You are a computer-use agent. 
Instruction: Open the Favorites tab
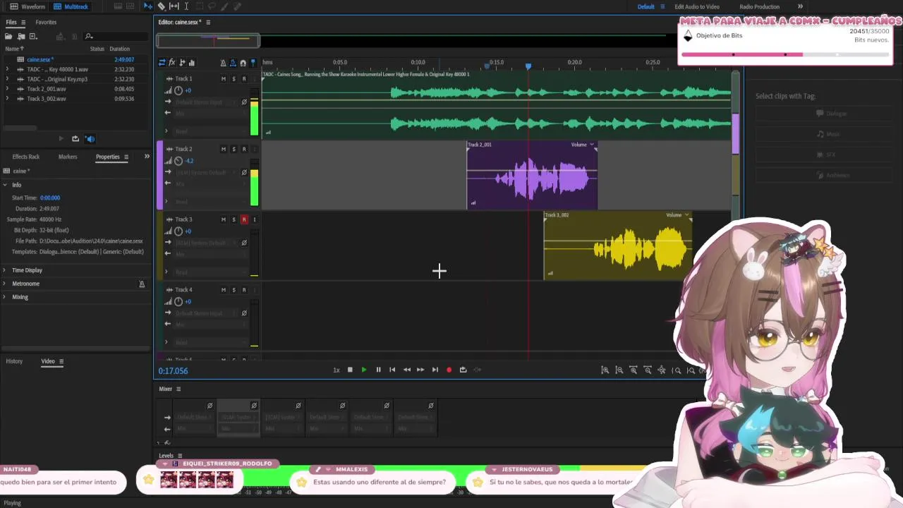(x=46, y=22)
